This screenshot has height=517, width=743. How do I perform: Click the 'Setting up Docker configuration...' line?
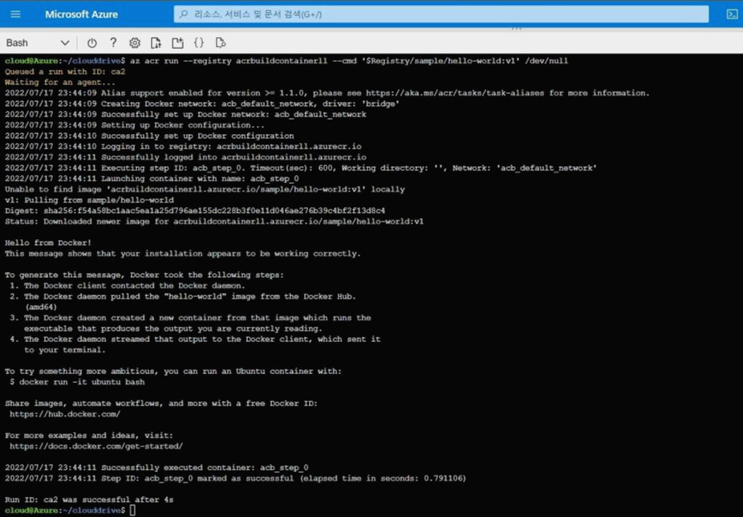pos(135,125)
